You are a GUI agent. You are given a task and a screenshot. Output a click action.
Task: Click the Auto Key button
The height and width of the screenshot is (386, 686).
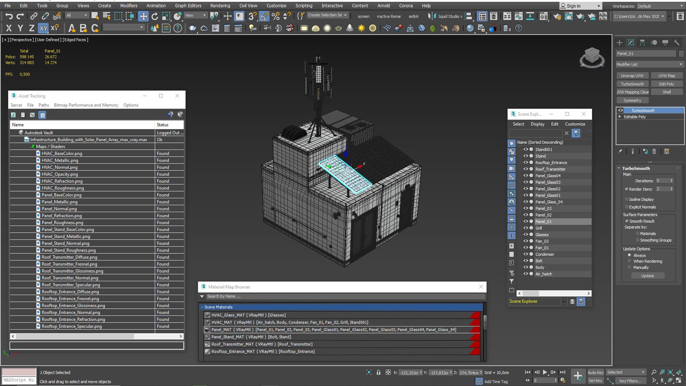tap(595, 372)
